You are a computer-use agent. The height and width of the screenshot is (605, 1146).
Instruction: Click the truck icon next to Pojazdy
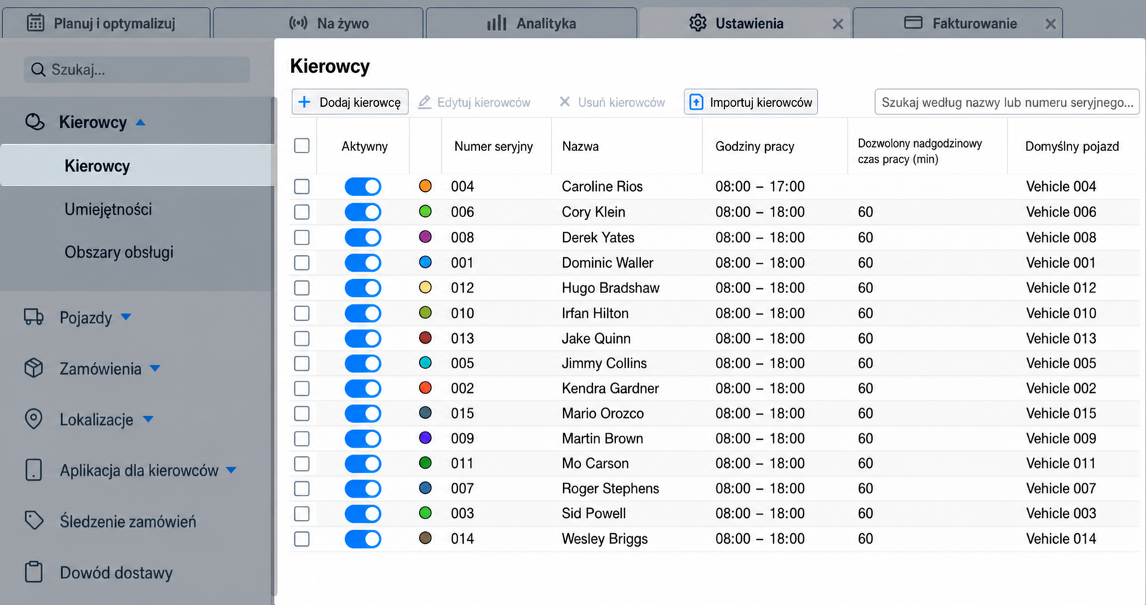point(34,317)
